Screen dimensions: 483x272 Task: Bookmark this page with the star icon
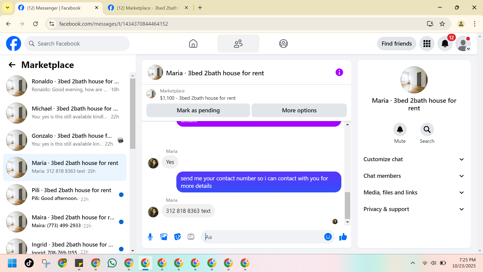point(442,24)
